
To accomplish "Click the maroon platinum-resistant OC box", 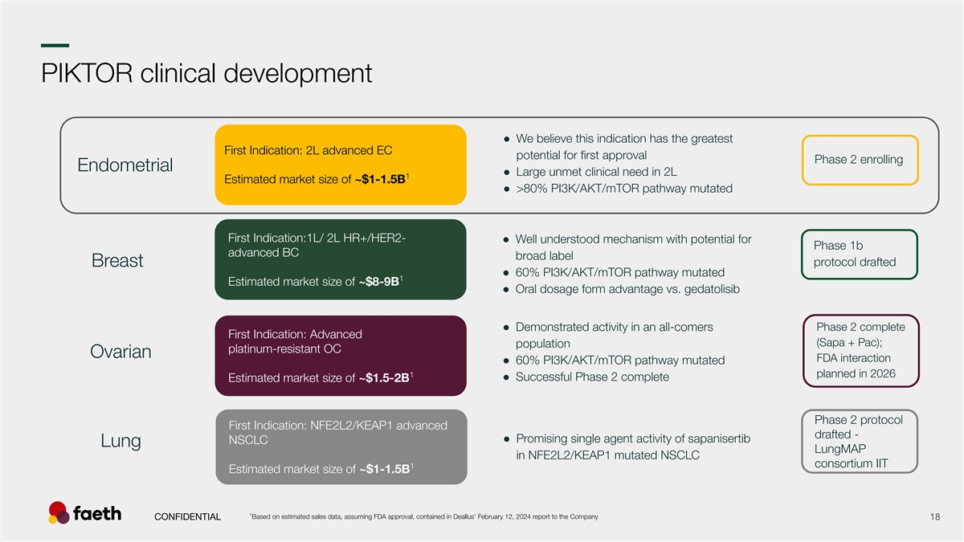I will (x=341, y=355).
